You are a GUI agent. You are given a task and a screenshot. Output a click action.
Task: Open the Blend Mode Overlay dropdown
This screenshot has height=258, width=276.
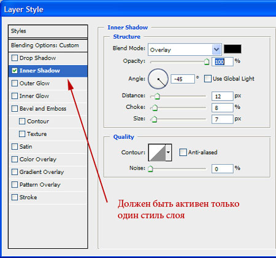click(x=185, y=49)
